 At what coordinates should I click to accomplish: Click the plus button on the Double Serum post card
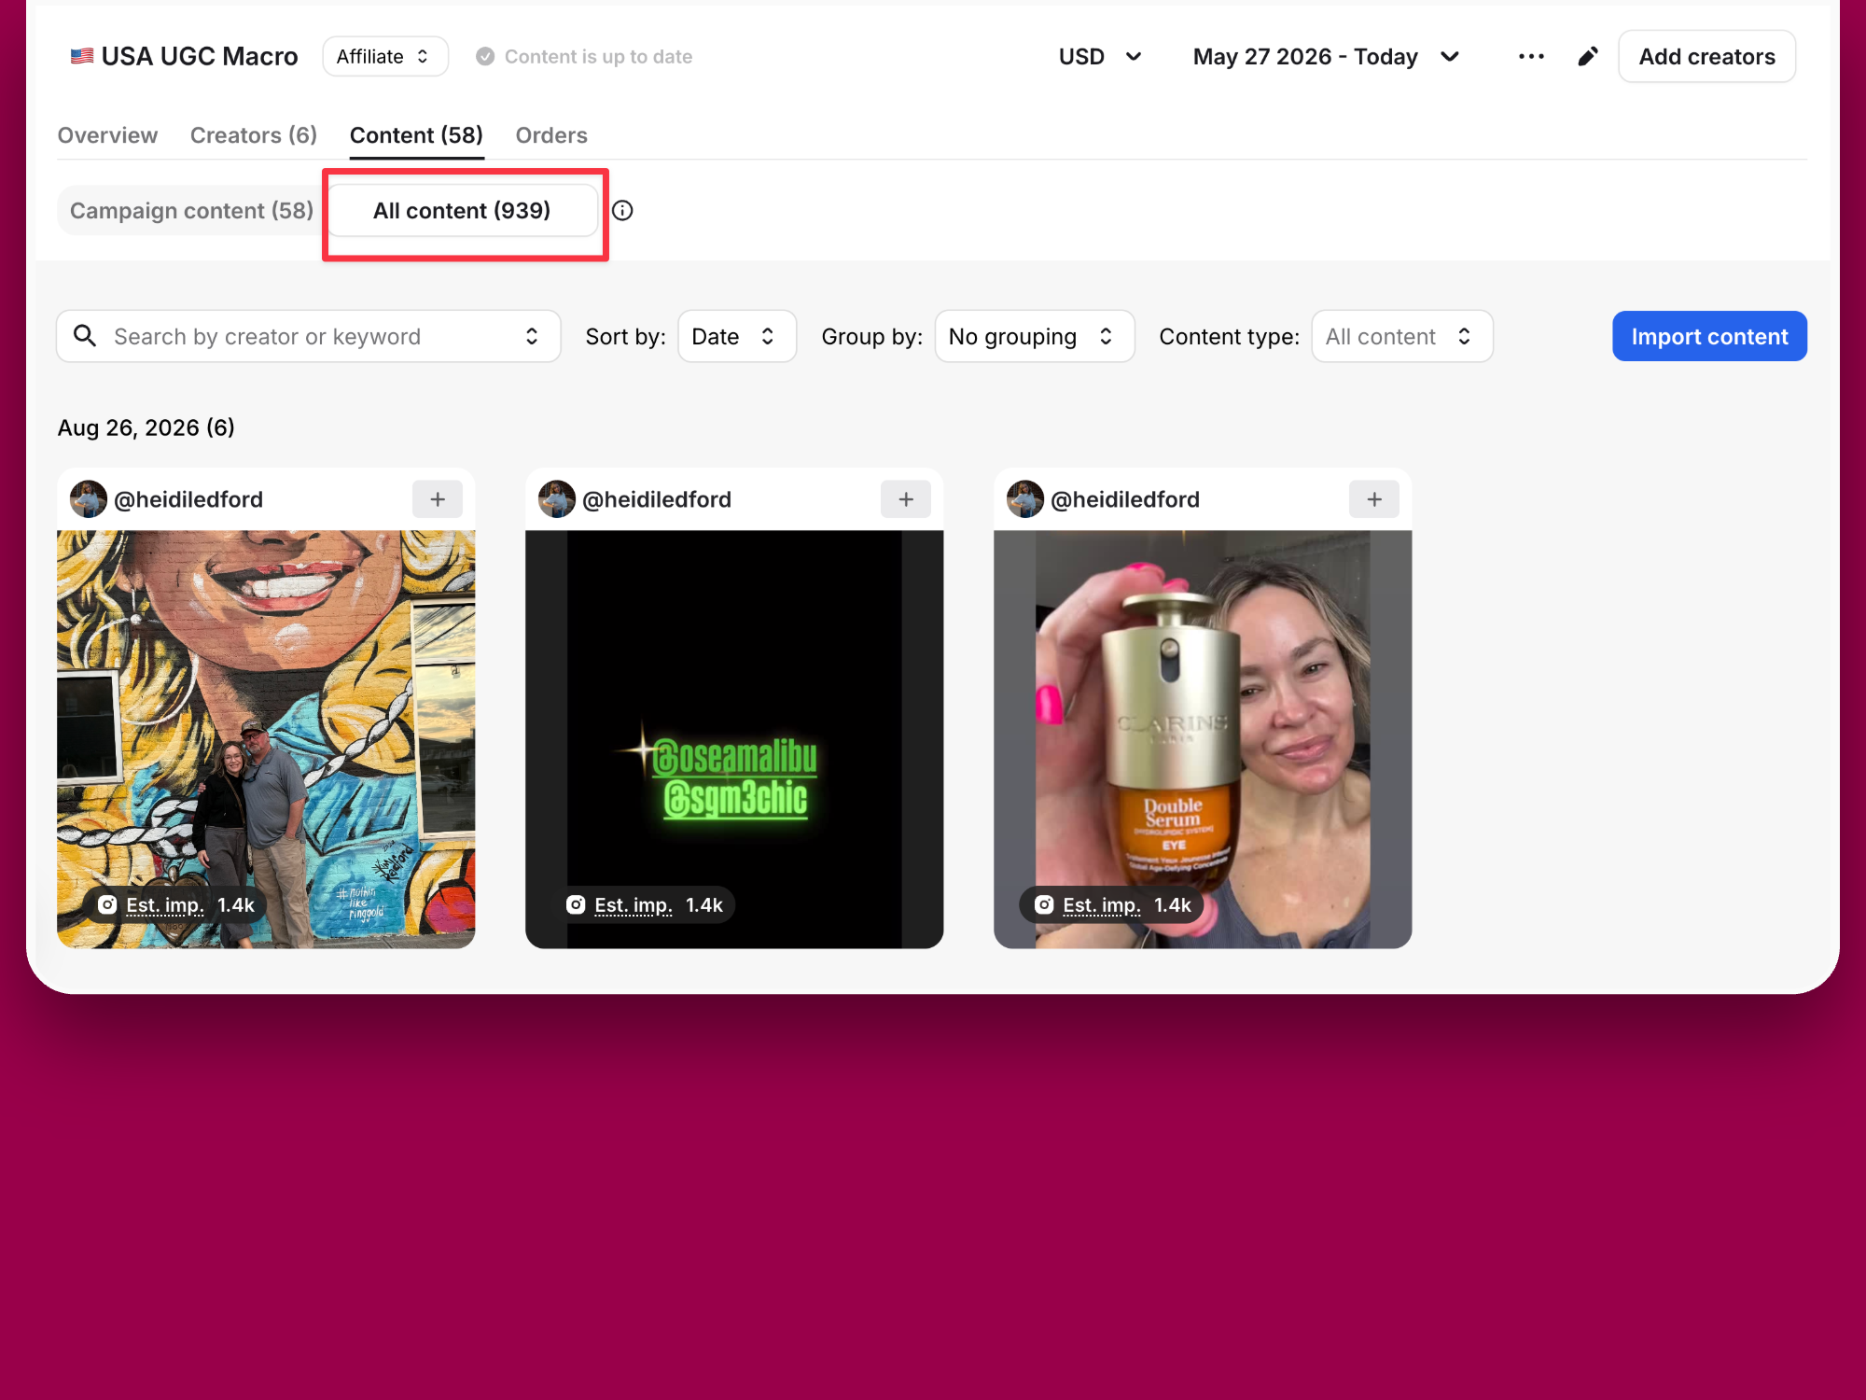1374,499
